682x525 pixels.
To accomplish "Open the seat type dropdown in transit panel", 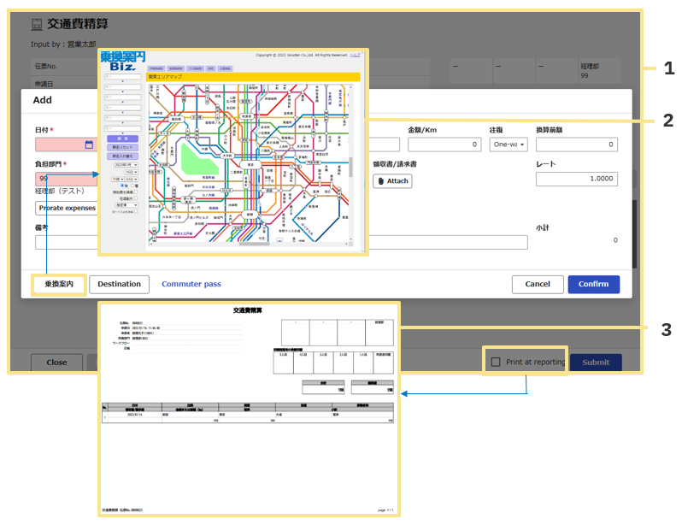I will [x=126, y=204].
